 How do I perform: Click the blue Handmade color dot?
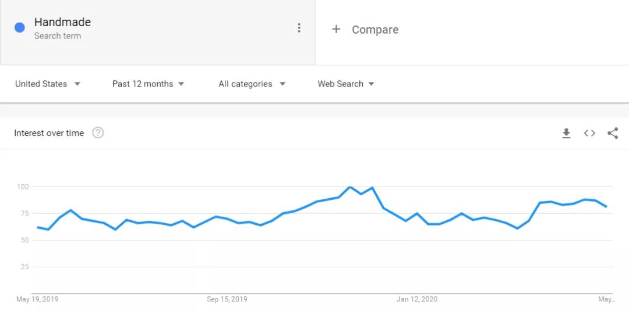20,27
